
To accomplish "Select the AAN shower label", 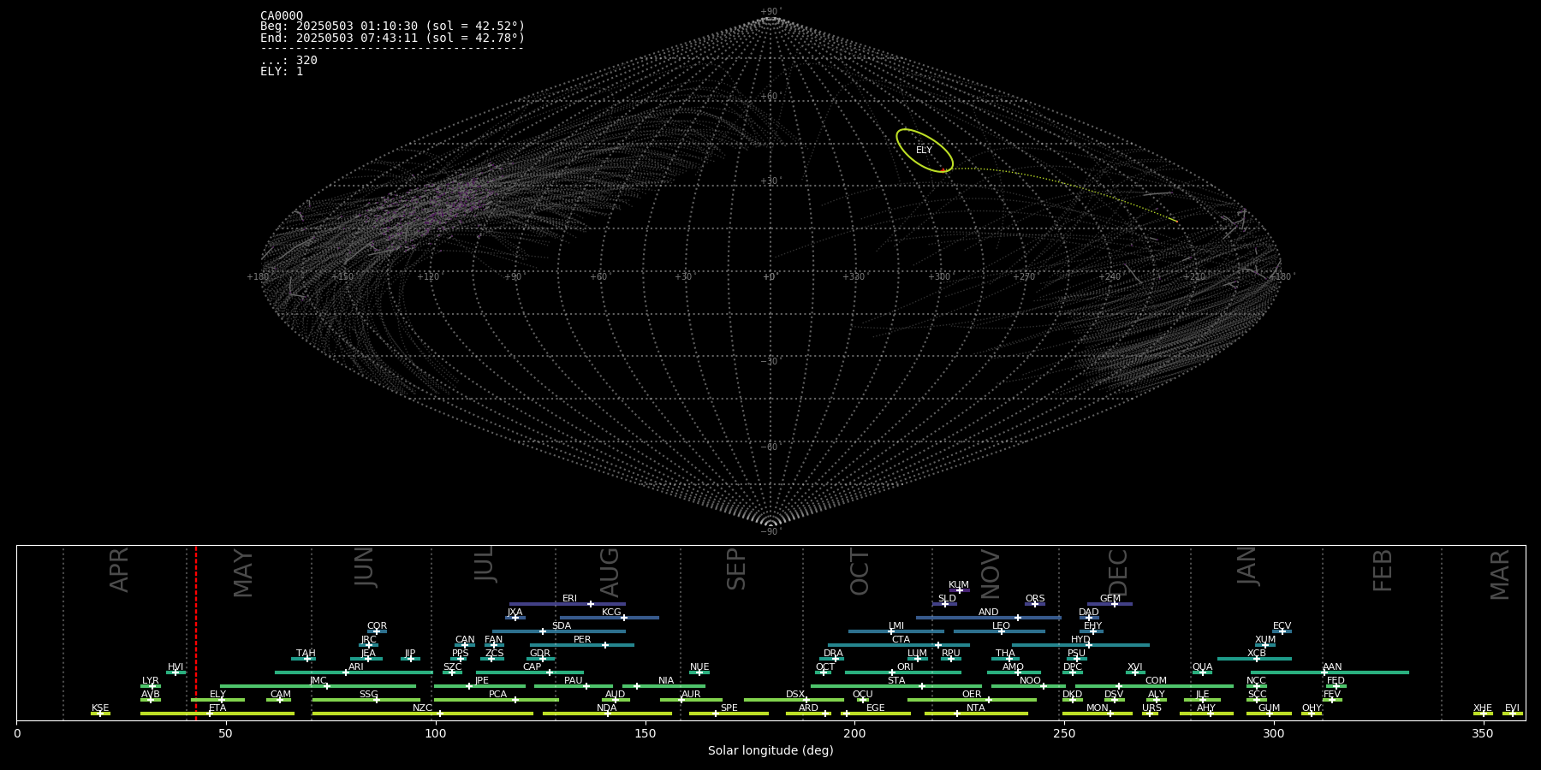I will click(1332, 667).
